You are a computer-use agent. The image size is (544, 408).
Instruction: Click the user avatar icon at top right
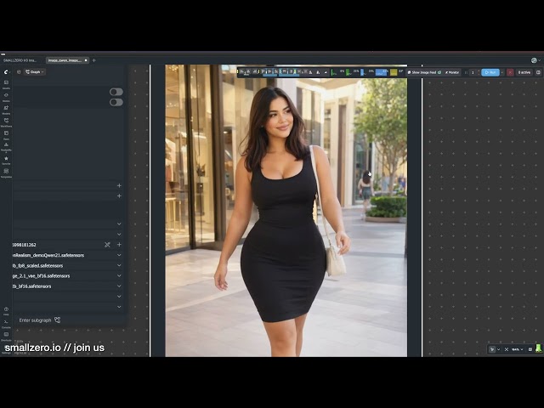pyautogui.click(x=534, y=60)
